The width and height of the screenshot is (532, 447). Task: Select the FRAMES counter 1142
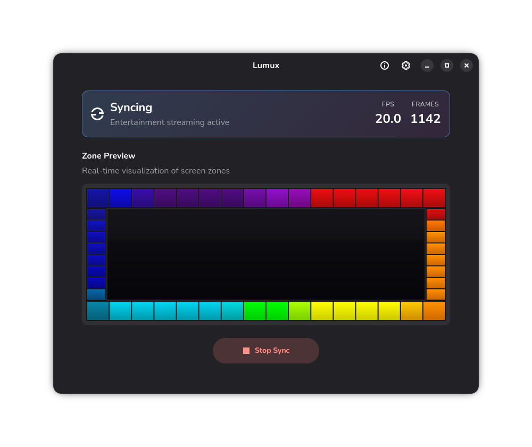[426, 119]
